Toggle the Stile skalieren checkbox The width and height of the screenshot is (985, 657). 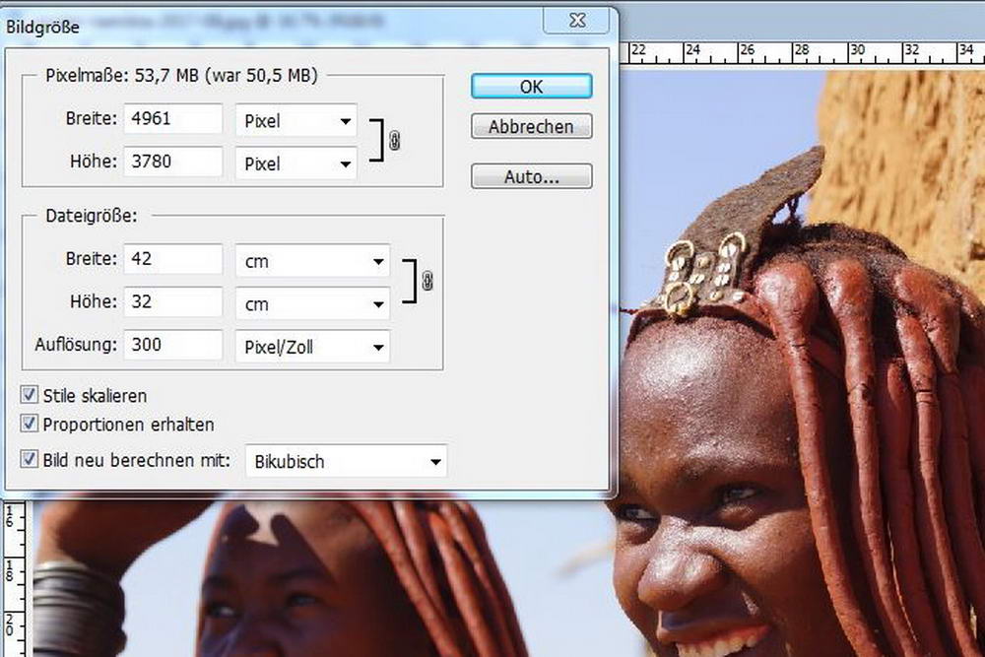click(30, 396)
